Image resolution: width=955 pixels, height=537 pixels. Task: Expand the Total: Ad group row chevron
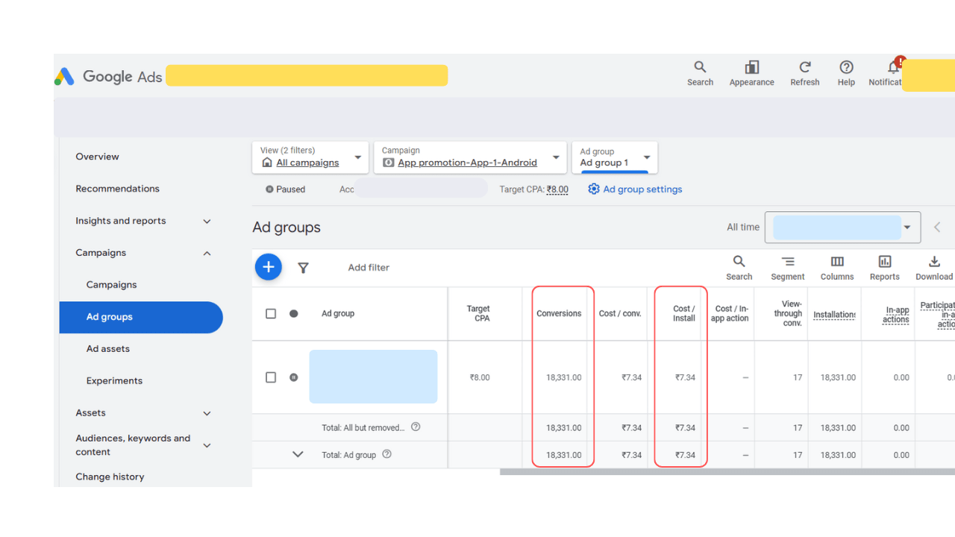pos(298,454)
